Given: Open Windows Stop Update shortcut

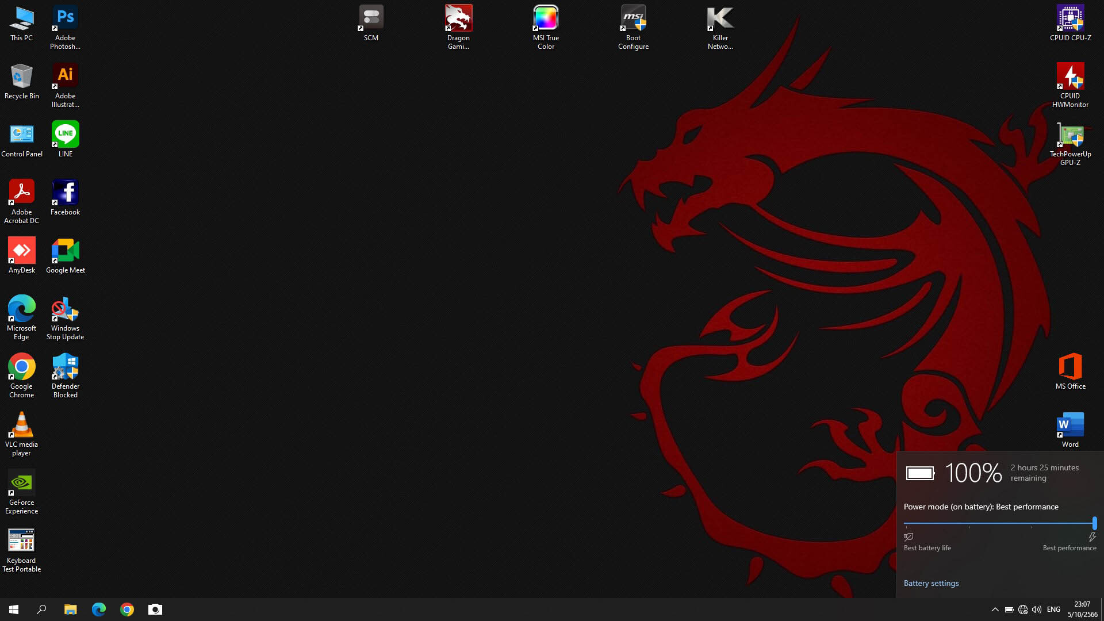Looking at the screenshot, I should pos(65,318).
